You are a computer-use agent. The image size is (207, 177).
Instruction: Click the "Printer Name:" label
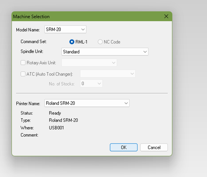coord(28,104)
